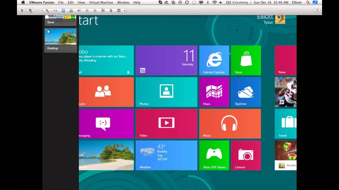Open the snapshots button in the toolbar
Image resolution: width=339 pixels, height=190 pixels.
30,11
